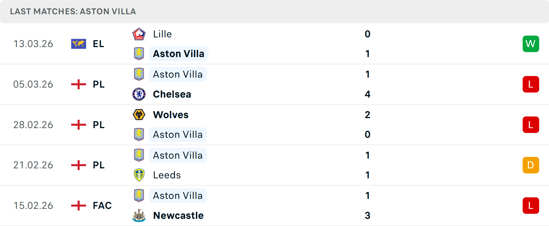Click the Aston Villa name in Leeds match
The width and height of the screenshot is (549, 226).
tap(178, 155)
